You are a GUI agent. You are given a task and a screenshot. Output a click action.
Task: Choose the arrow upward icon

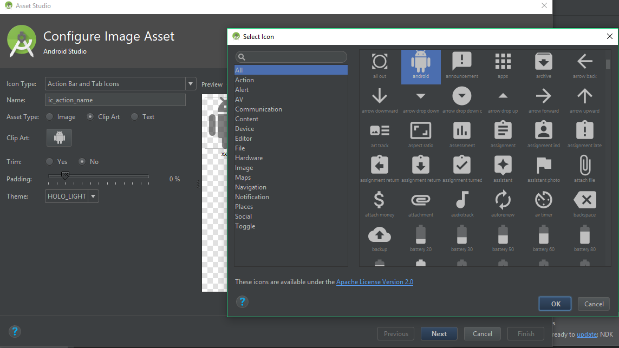coord(585,101)
